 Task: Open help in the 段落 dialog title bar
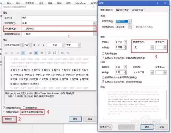tap(157, 3)
